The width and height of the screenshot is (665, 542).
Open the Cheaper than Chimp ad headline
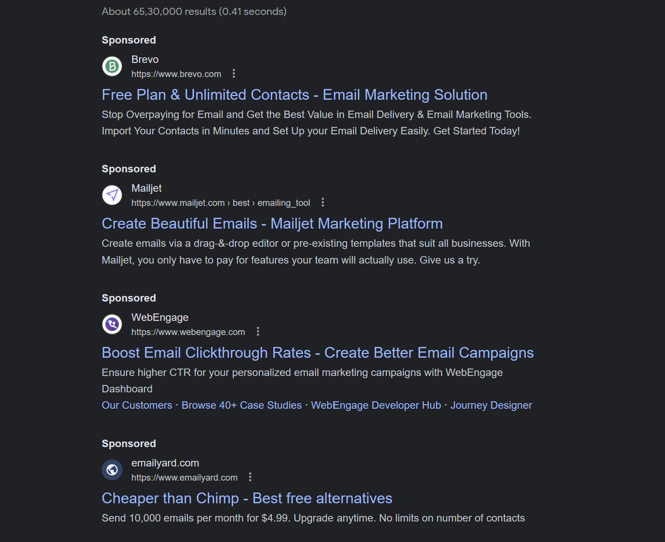pos(246,498)
